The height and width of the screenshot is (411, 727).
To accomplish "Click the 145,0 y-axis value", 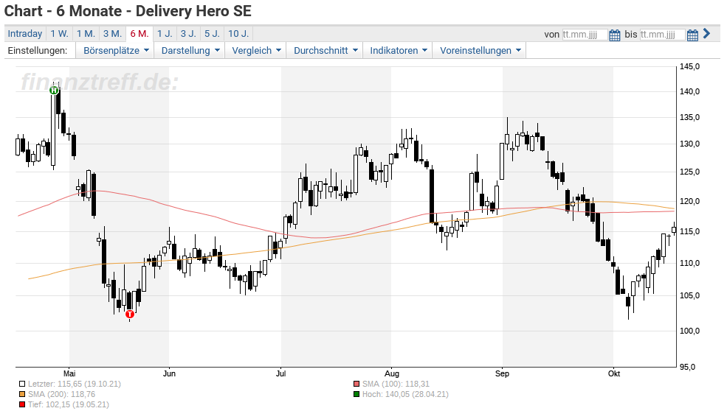I will (x=689, y=66).
